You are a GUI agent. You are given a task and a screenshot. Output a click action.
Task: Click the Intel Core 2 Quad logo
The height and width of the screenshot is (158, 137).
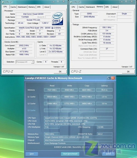click(58, 19)
